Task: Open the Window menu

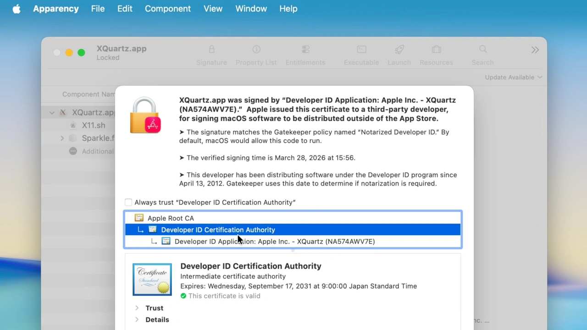Action: [251, 8]
